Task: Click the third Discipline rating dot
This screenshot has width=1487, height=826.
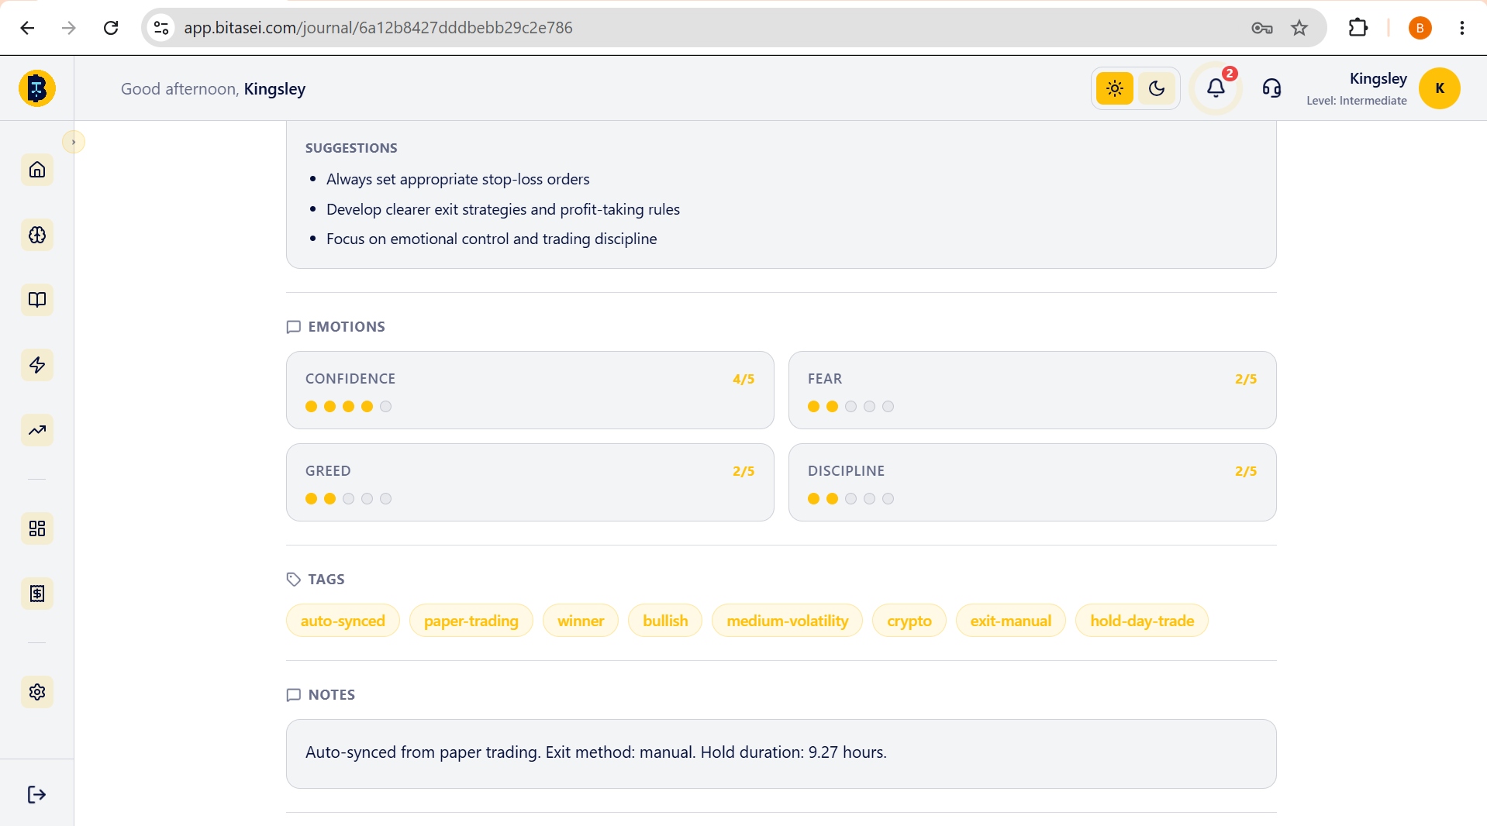Action: [851, 499]
